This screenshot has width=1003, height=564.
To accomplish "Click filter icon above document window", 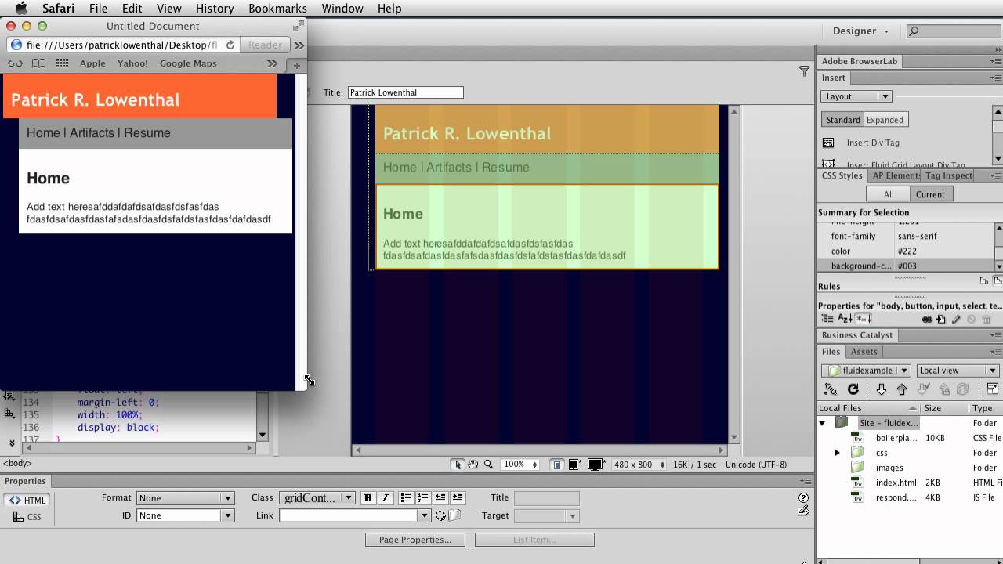I will coord(804,70).
